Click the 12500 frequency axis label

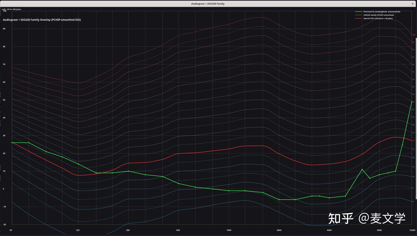[x=412, y=230]
